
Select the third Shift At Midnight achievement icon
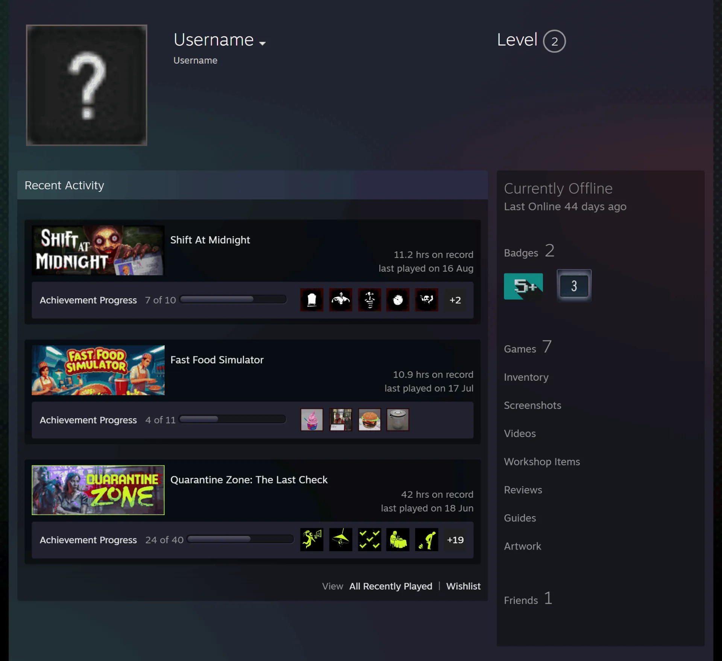[370, 300]
